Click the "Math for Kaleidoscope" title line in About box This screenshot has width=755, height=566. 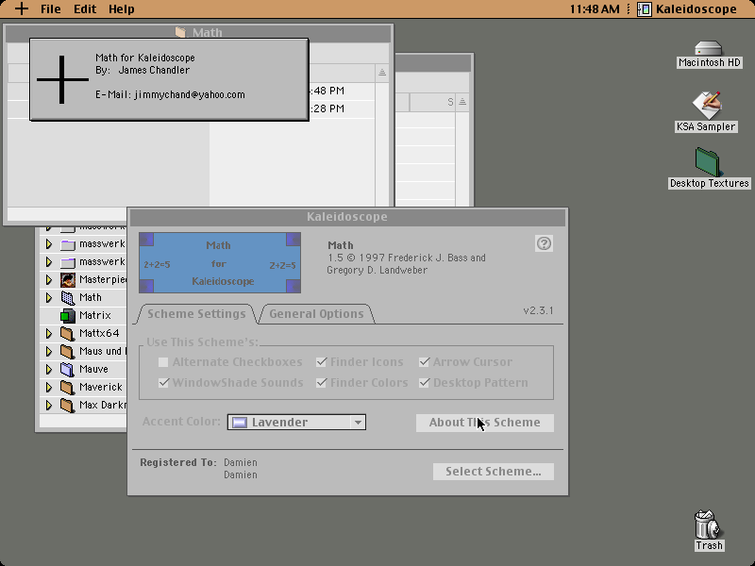coord(145,58)
